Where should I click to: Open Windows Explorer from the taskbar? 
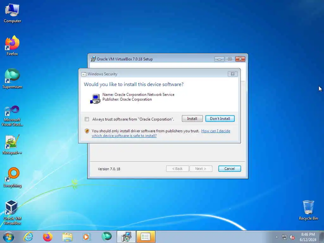click(x=67, y=237)
